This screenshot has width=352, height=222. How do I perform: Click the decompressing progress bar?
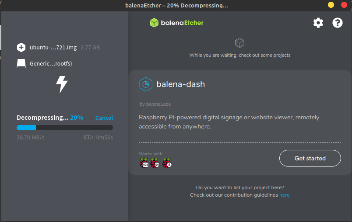(x=64, y=128)
